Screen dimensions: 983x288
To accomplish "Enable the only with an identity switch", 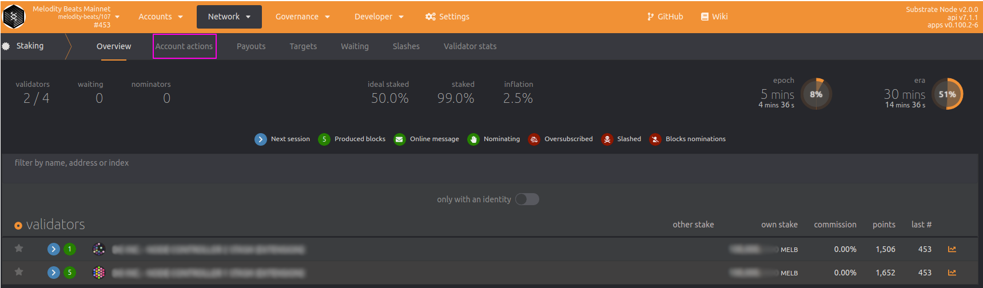I will pos(527,199).
